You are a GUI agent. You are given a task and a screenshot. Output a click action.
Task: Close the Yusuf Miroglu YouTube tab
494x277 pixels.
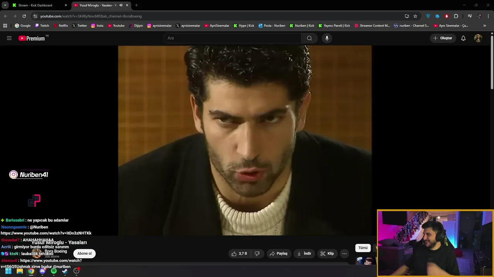[x=127, y=5]
